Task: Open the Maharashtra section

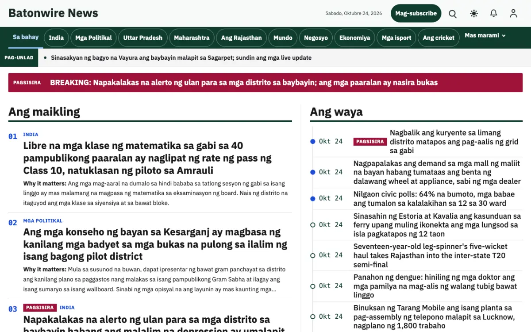Action: (x=192, y=38)
